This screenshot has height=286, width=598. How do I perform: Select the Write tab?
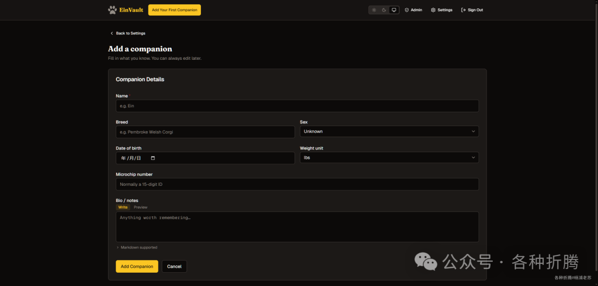pos(123,207)
